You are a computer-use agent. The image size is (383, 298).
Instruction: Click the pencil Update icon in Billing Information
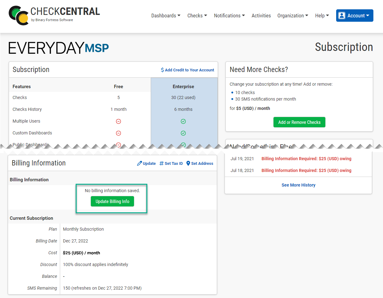(x=140, y=163)
